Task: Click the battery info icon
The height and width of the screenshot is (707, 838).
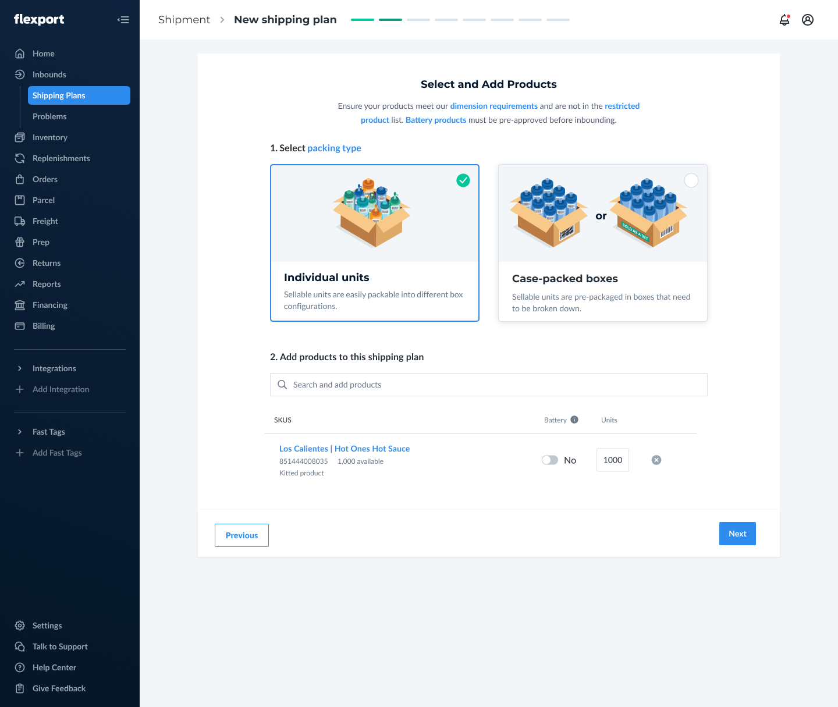Action: 574,420
